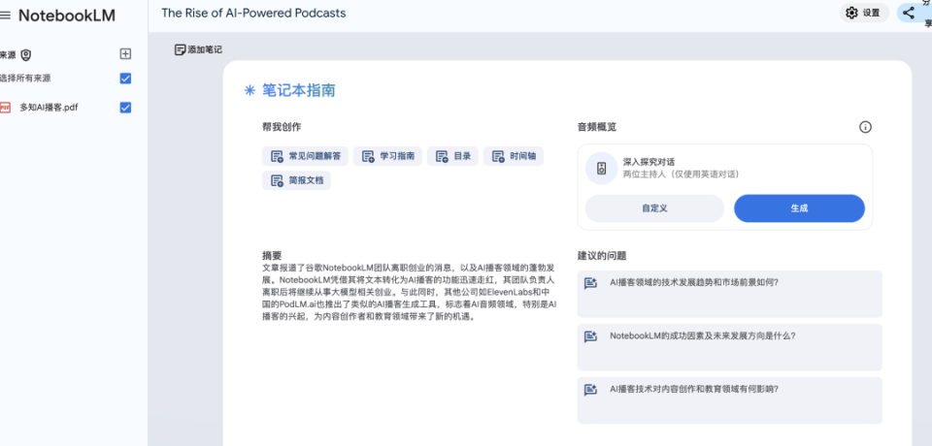Click the 添加笔记 button
Image resolution: width=932 pixels, height=446 pixels.
point(198,49)
